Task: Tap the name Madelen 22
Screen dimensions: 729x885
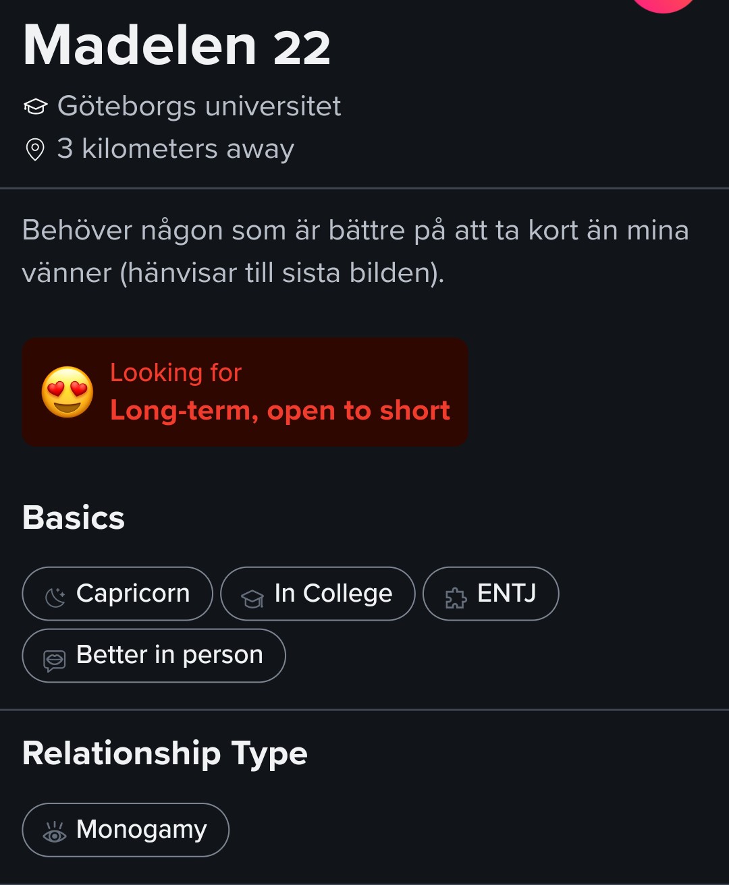Action: (177, 46)
